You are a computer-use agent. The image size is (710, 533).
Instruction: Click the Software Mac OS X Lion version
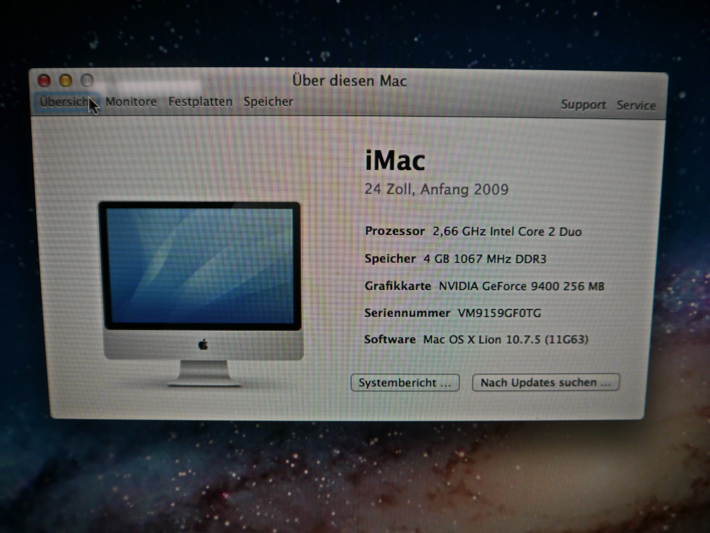[505, 340]
